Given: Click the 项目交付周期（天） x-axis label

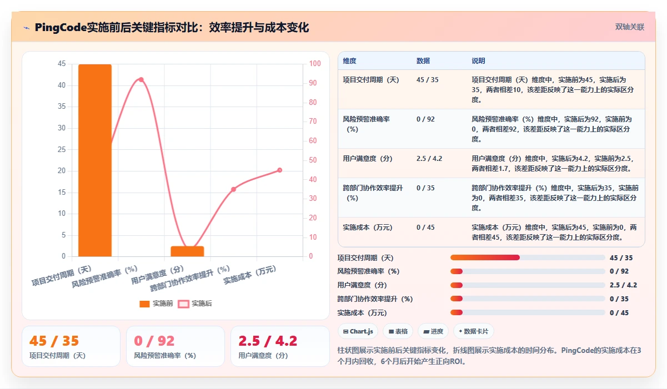Looking at the screenshot, I should click(62, 275).
